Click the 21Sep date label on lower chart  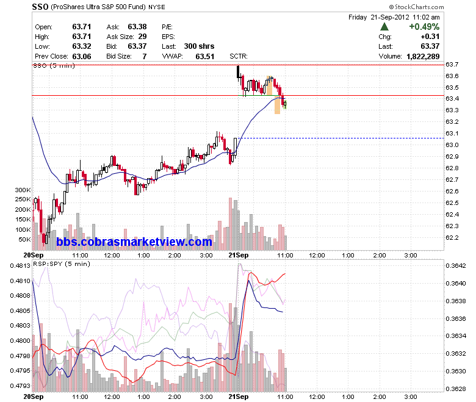(x=238, y=397)
